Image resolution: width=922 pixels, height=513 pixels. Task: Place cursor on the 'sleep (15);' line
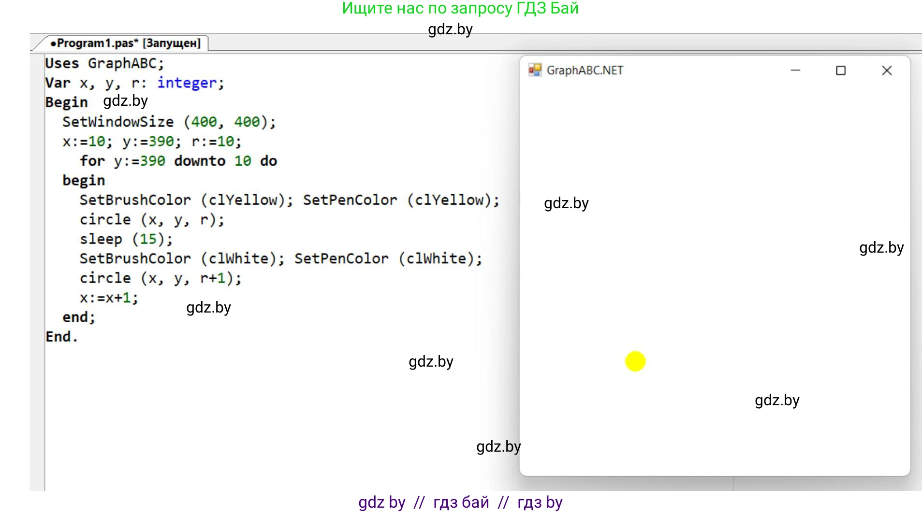click(126, 239)
